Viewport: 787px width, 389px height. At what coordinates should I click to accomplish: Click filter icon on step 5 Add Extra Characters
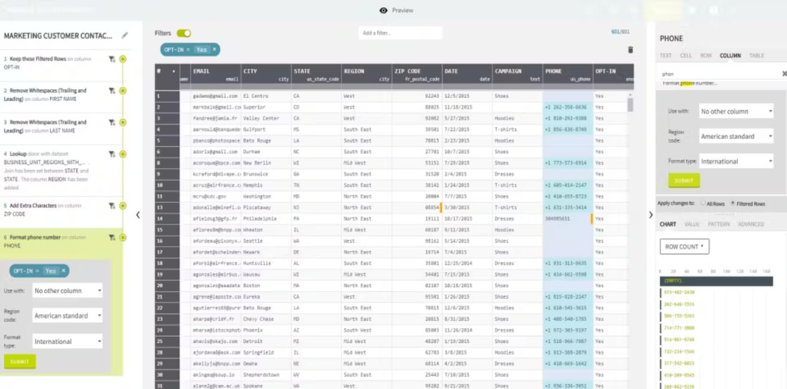[x=112, y=206]
